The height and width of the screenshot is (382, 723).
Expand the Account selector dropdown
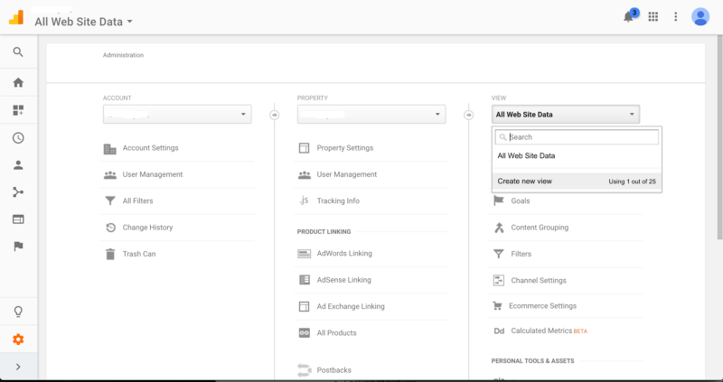(177, 115)
